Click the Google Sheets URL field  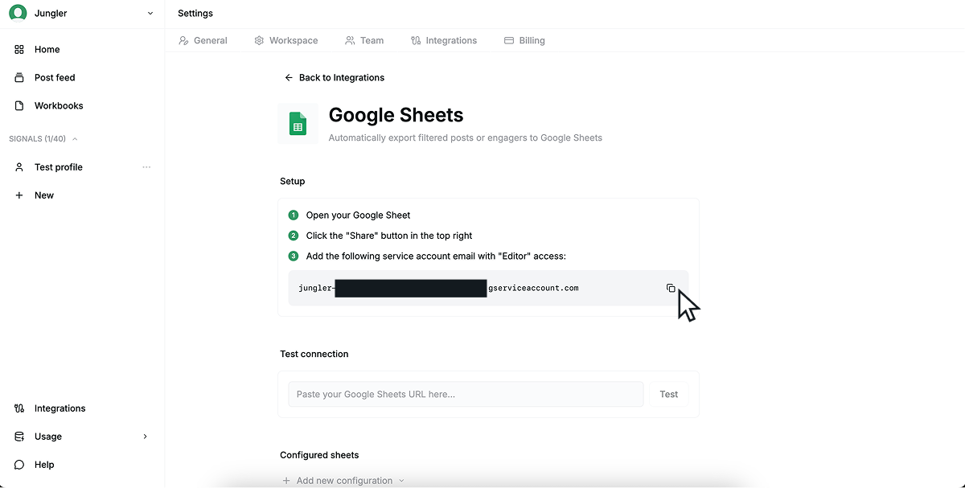click(466, 394)
